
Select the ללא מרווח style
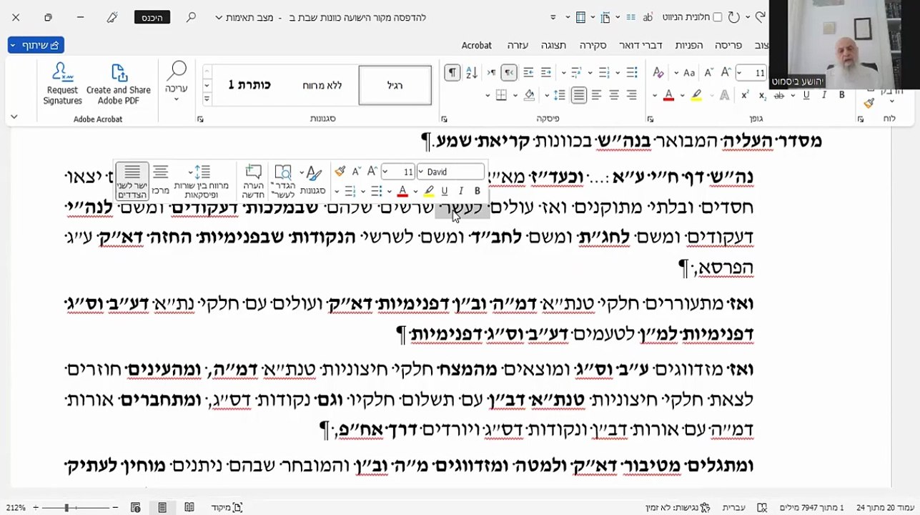point(322,85)
